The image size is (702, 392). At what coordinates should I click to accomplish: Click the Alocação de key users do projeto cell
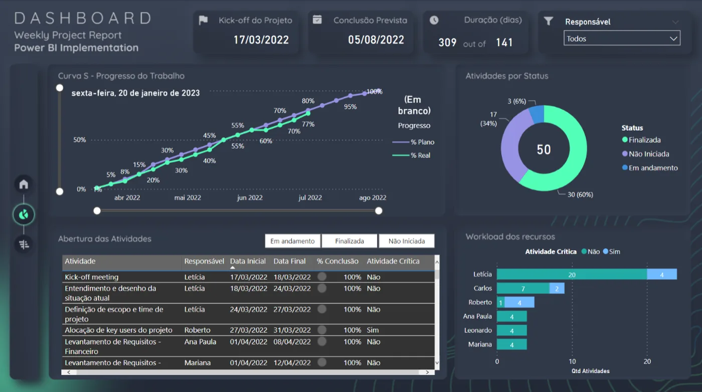tap(118, 330)
